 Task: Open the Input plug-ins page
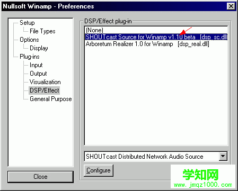36,65
